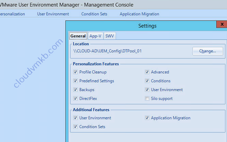Click the Additional Features group label
The height and width of the screenshot is (142, 227).
pyautogui.click(x=91, y=110)
